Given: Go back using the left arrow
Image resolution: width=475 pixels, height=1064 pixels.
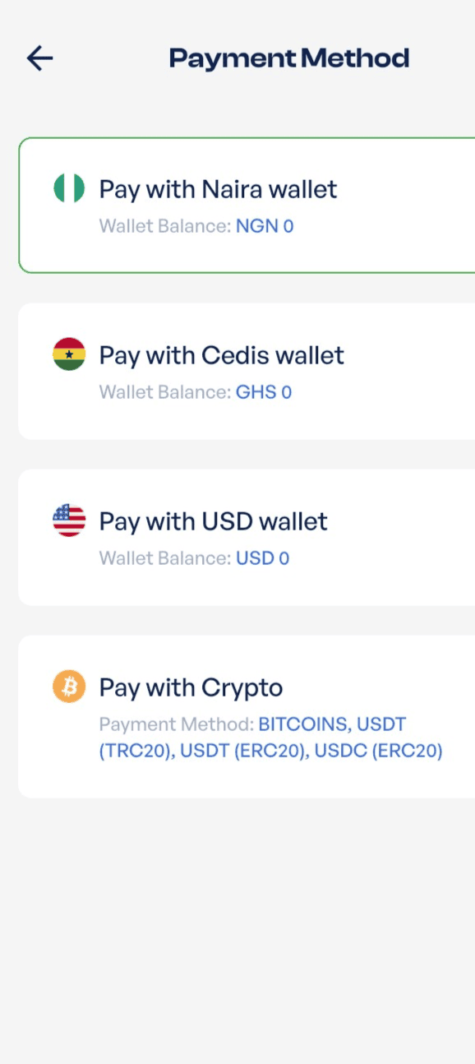Looking at the screenshot, I should [39, 58].
